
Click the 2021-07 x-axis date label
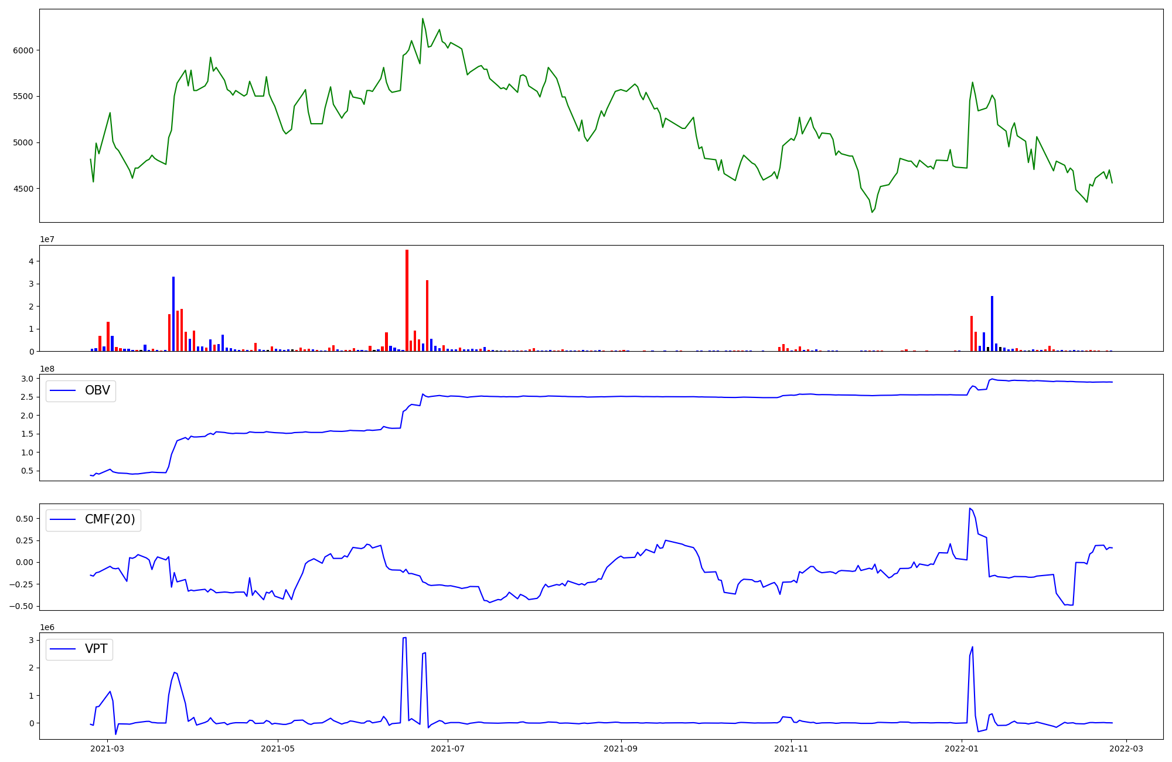coord(448,749)
